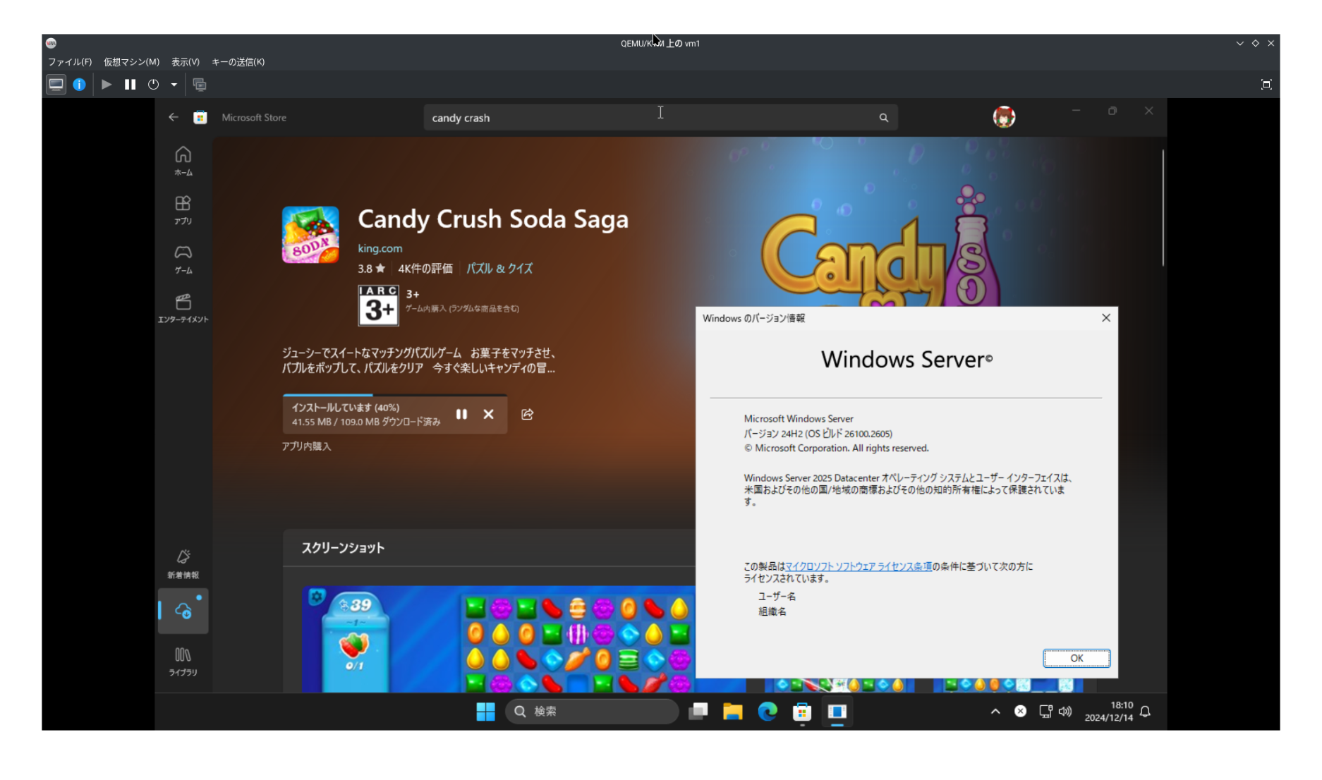Expand the QEMU window title menu chevron

click(x=1239, y=43)
